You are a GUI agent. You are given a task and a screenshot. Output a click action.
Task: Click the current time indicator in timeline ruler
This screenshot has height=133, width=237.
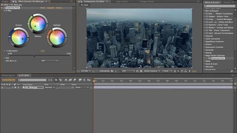pyautogui.click(x=94, y=81)
